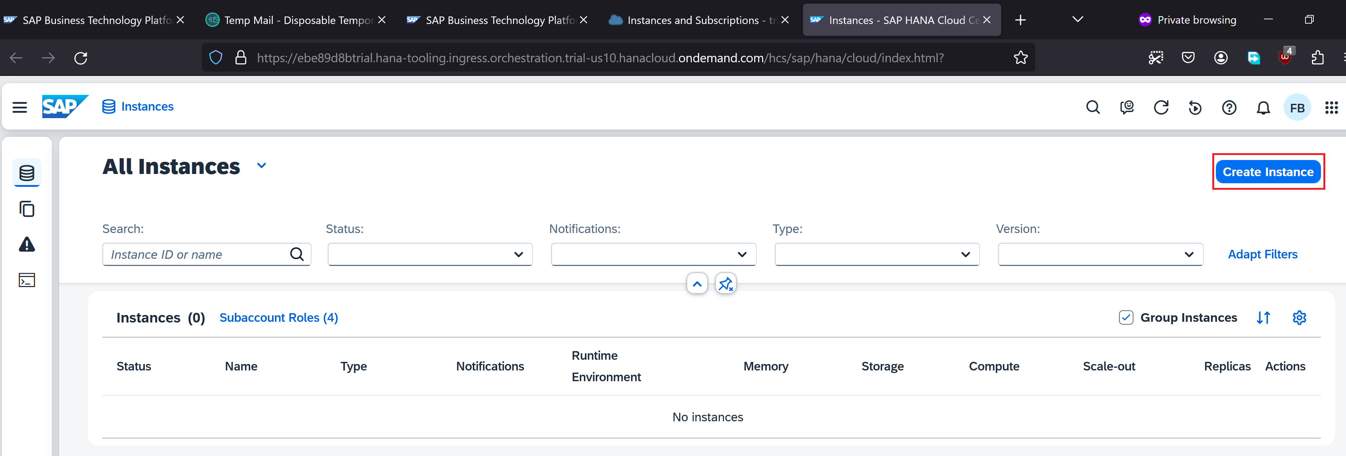Open the help question mark icon
The width and height of the screenshot is (1346, 456).
coord(1229,108)
